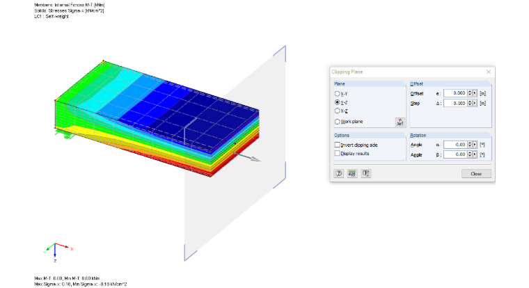Image resolution: width=529 pixels, height=288 pixels.
Task: Click the Close button
Action: (476, 174)
